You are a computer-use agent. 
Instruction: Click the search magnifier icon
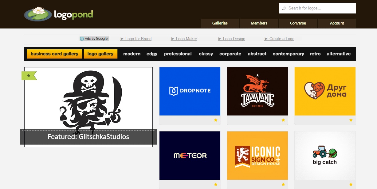[x=284, y=8]
